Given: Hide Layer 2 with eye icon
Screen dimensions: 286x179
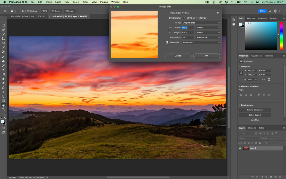Looking at the screenshot, I should coord(240,148).
